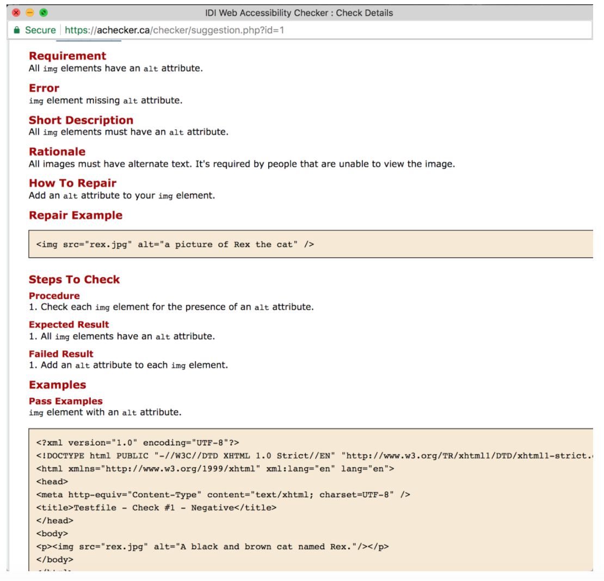This screenshot has width=604, height=581.
Task: Click the Short Description heading
Action: (x=81, y=120)
